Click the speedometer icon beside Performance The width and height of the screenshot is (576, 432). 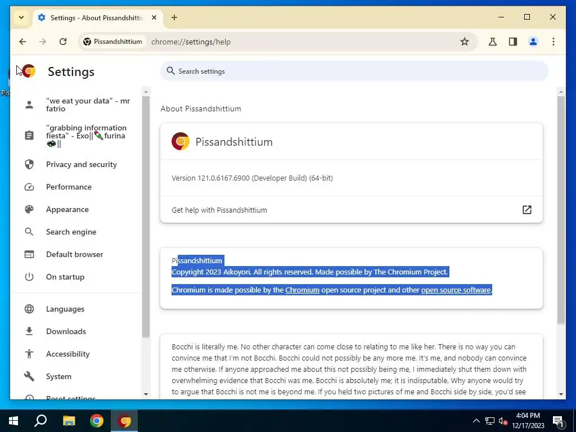point(29,187)
